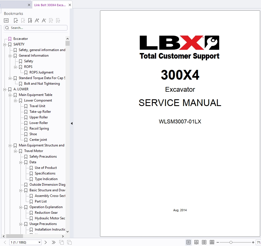Jump to Reduction Gear bookmark
Image resolution: width=261 pixels, height=246 pixels.
[x=46, y=213]
